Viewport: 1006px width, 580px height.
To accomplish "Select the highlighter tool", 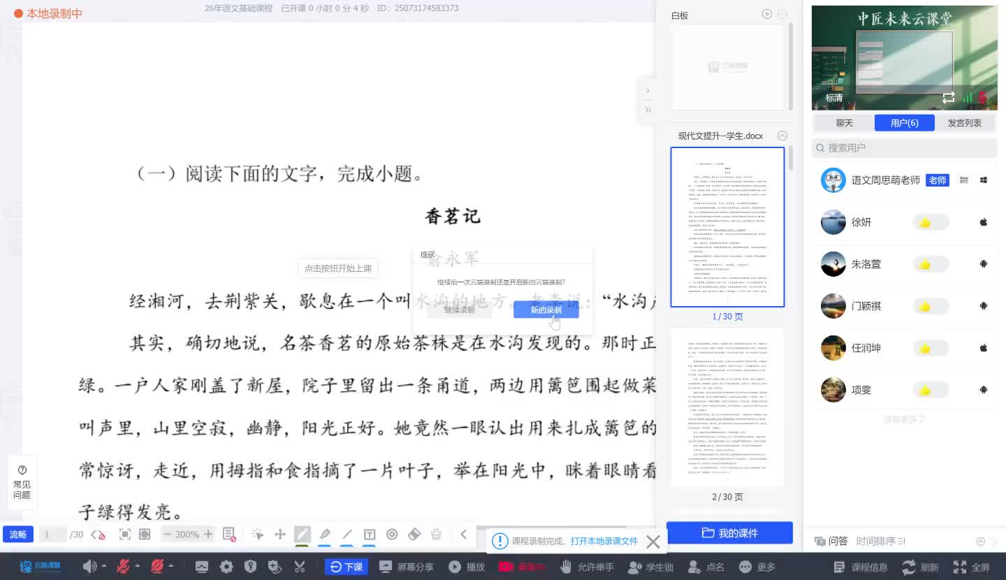I will (324, 534).
